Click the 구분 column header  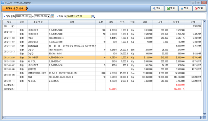pyautogui.click(x=22, y=22)
